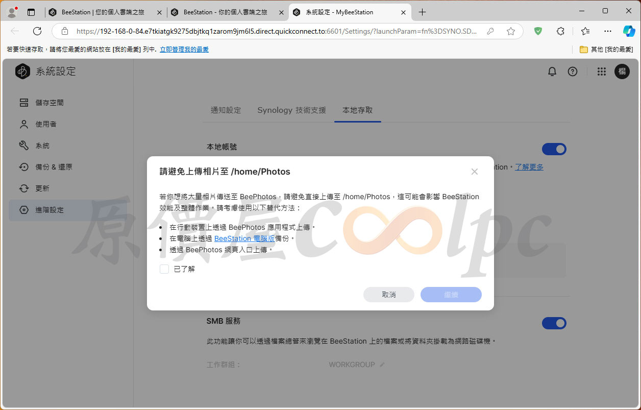Image resolution: width=641 pixels, height=410 pixels.
Task: Add this page to favorites star
Action: click(511, 31)
